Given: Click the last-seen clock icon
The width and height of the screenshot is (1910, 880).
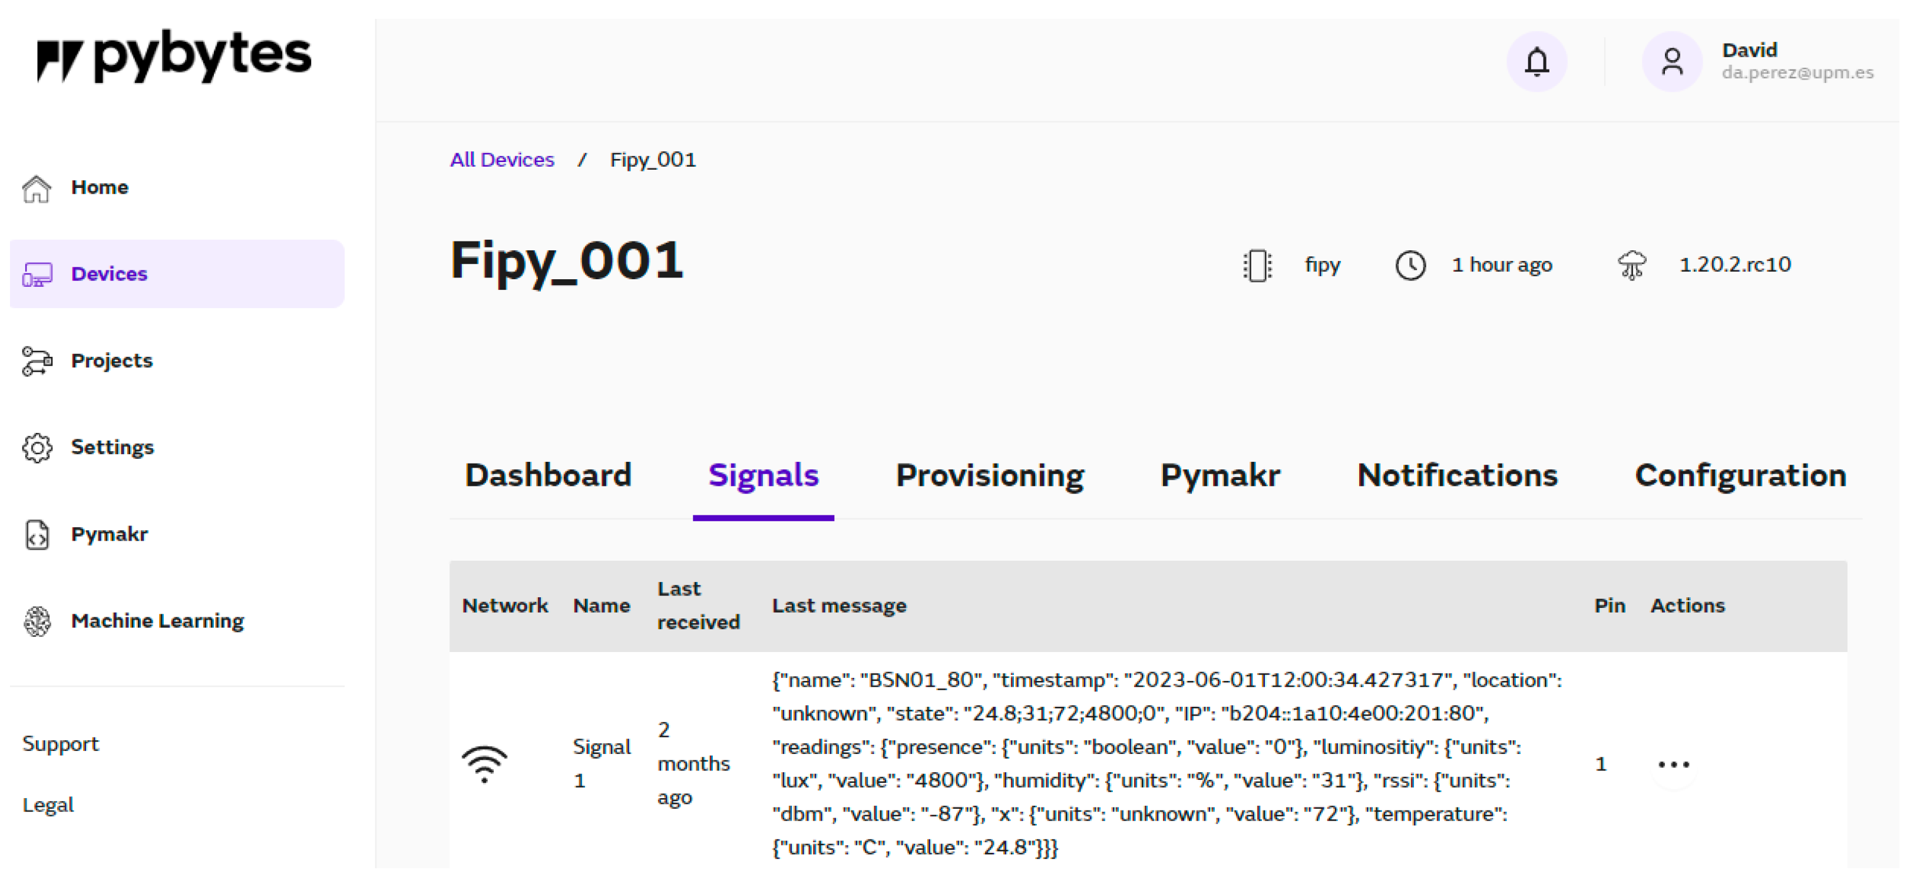Looking at the screenshot, I should tap(1409, 266).
